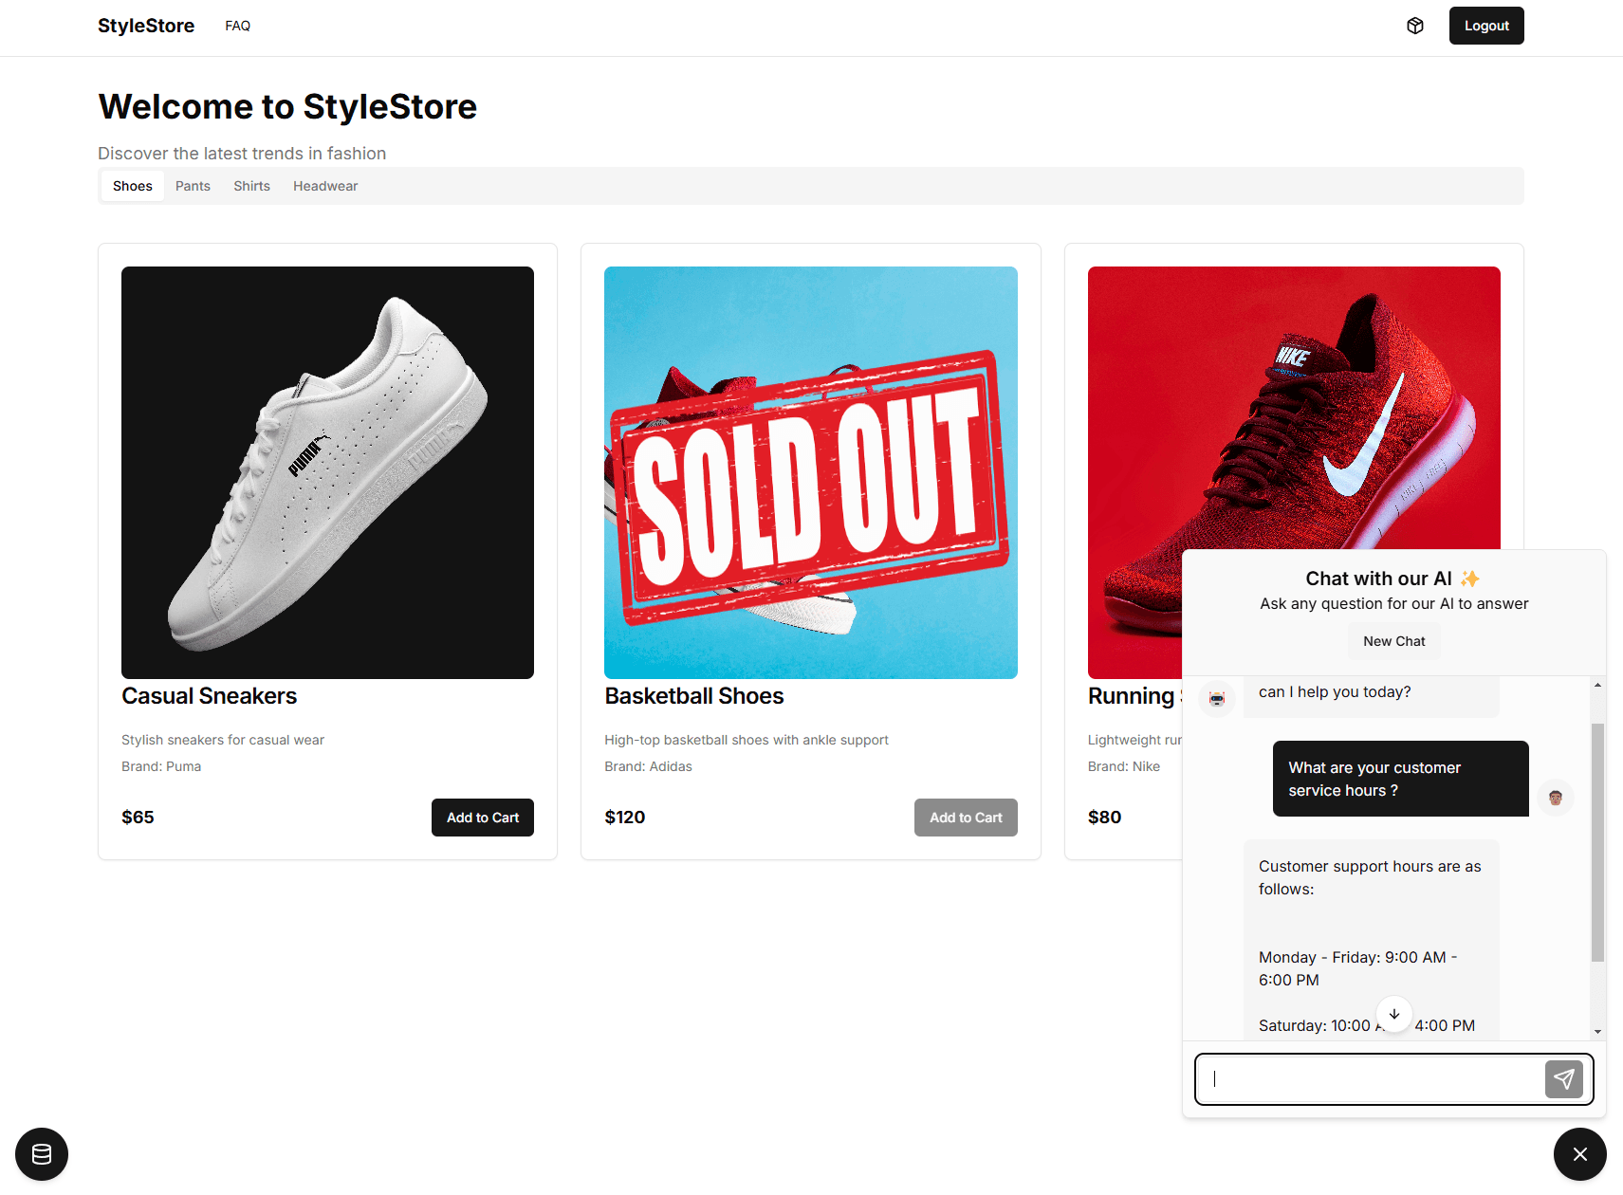
Task: Open the Headwear tab
Action: click(325, 186)
